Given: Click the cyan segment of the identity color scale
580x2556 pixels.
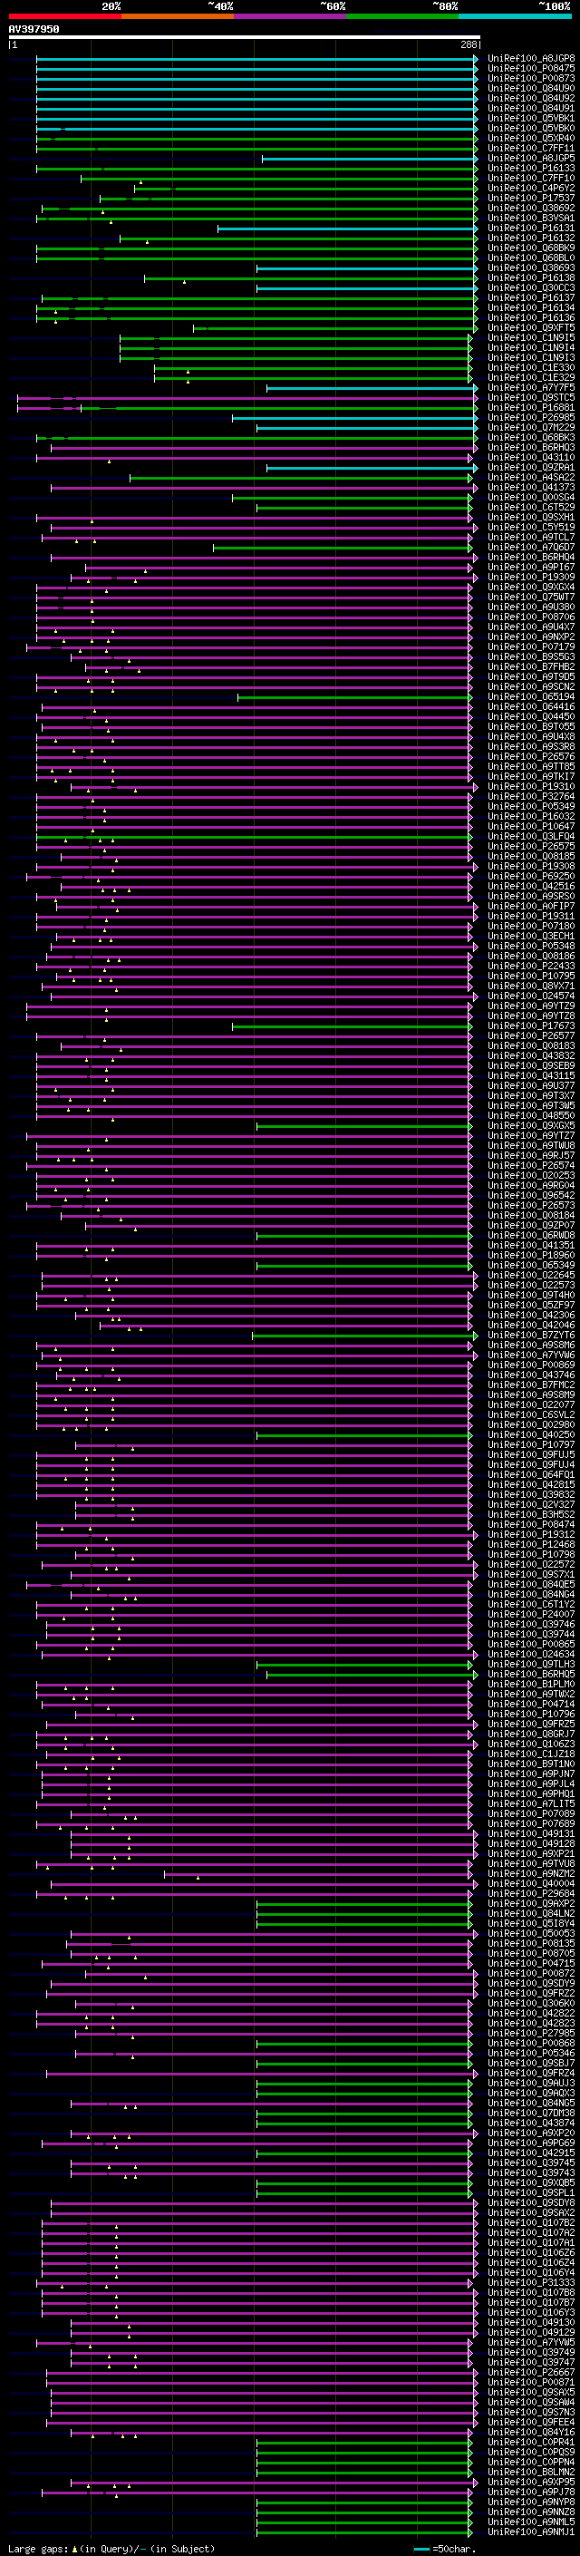Looking at the screenshot, I should 515,16.
